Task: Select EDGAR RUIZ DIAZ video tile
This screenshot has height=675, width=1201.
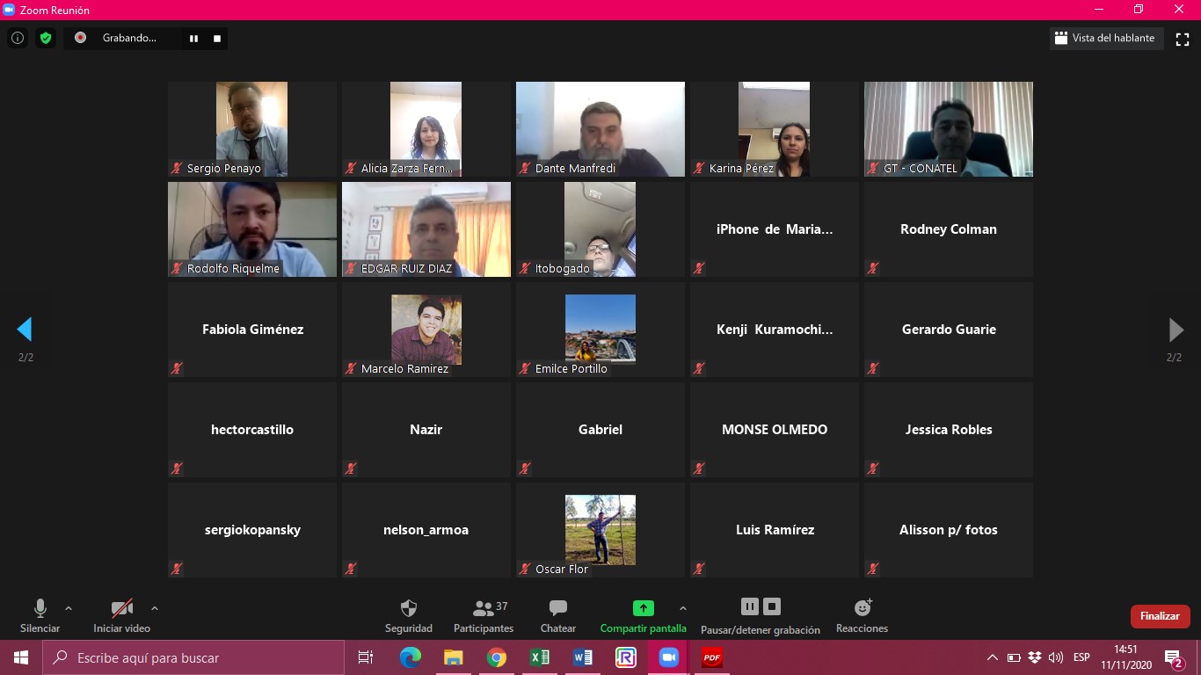Action: click(x=426, y=229)
